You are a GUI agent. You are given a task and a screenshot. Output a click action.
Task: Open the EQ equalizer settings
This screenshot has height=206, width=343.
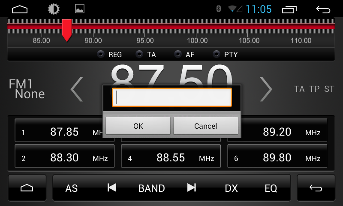coord(271,188)
